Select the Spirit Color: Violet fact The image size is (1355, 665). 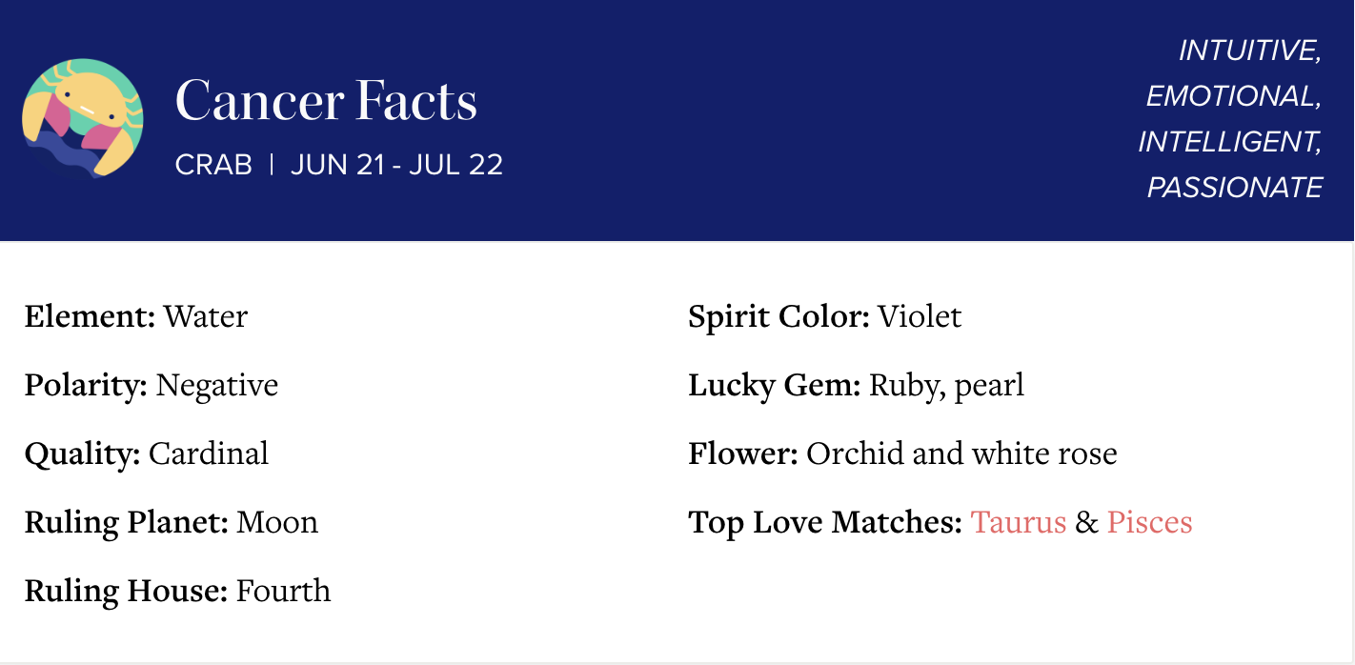click(824, 316)
